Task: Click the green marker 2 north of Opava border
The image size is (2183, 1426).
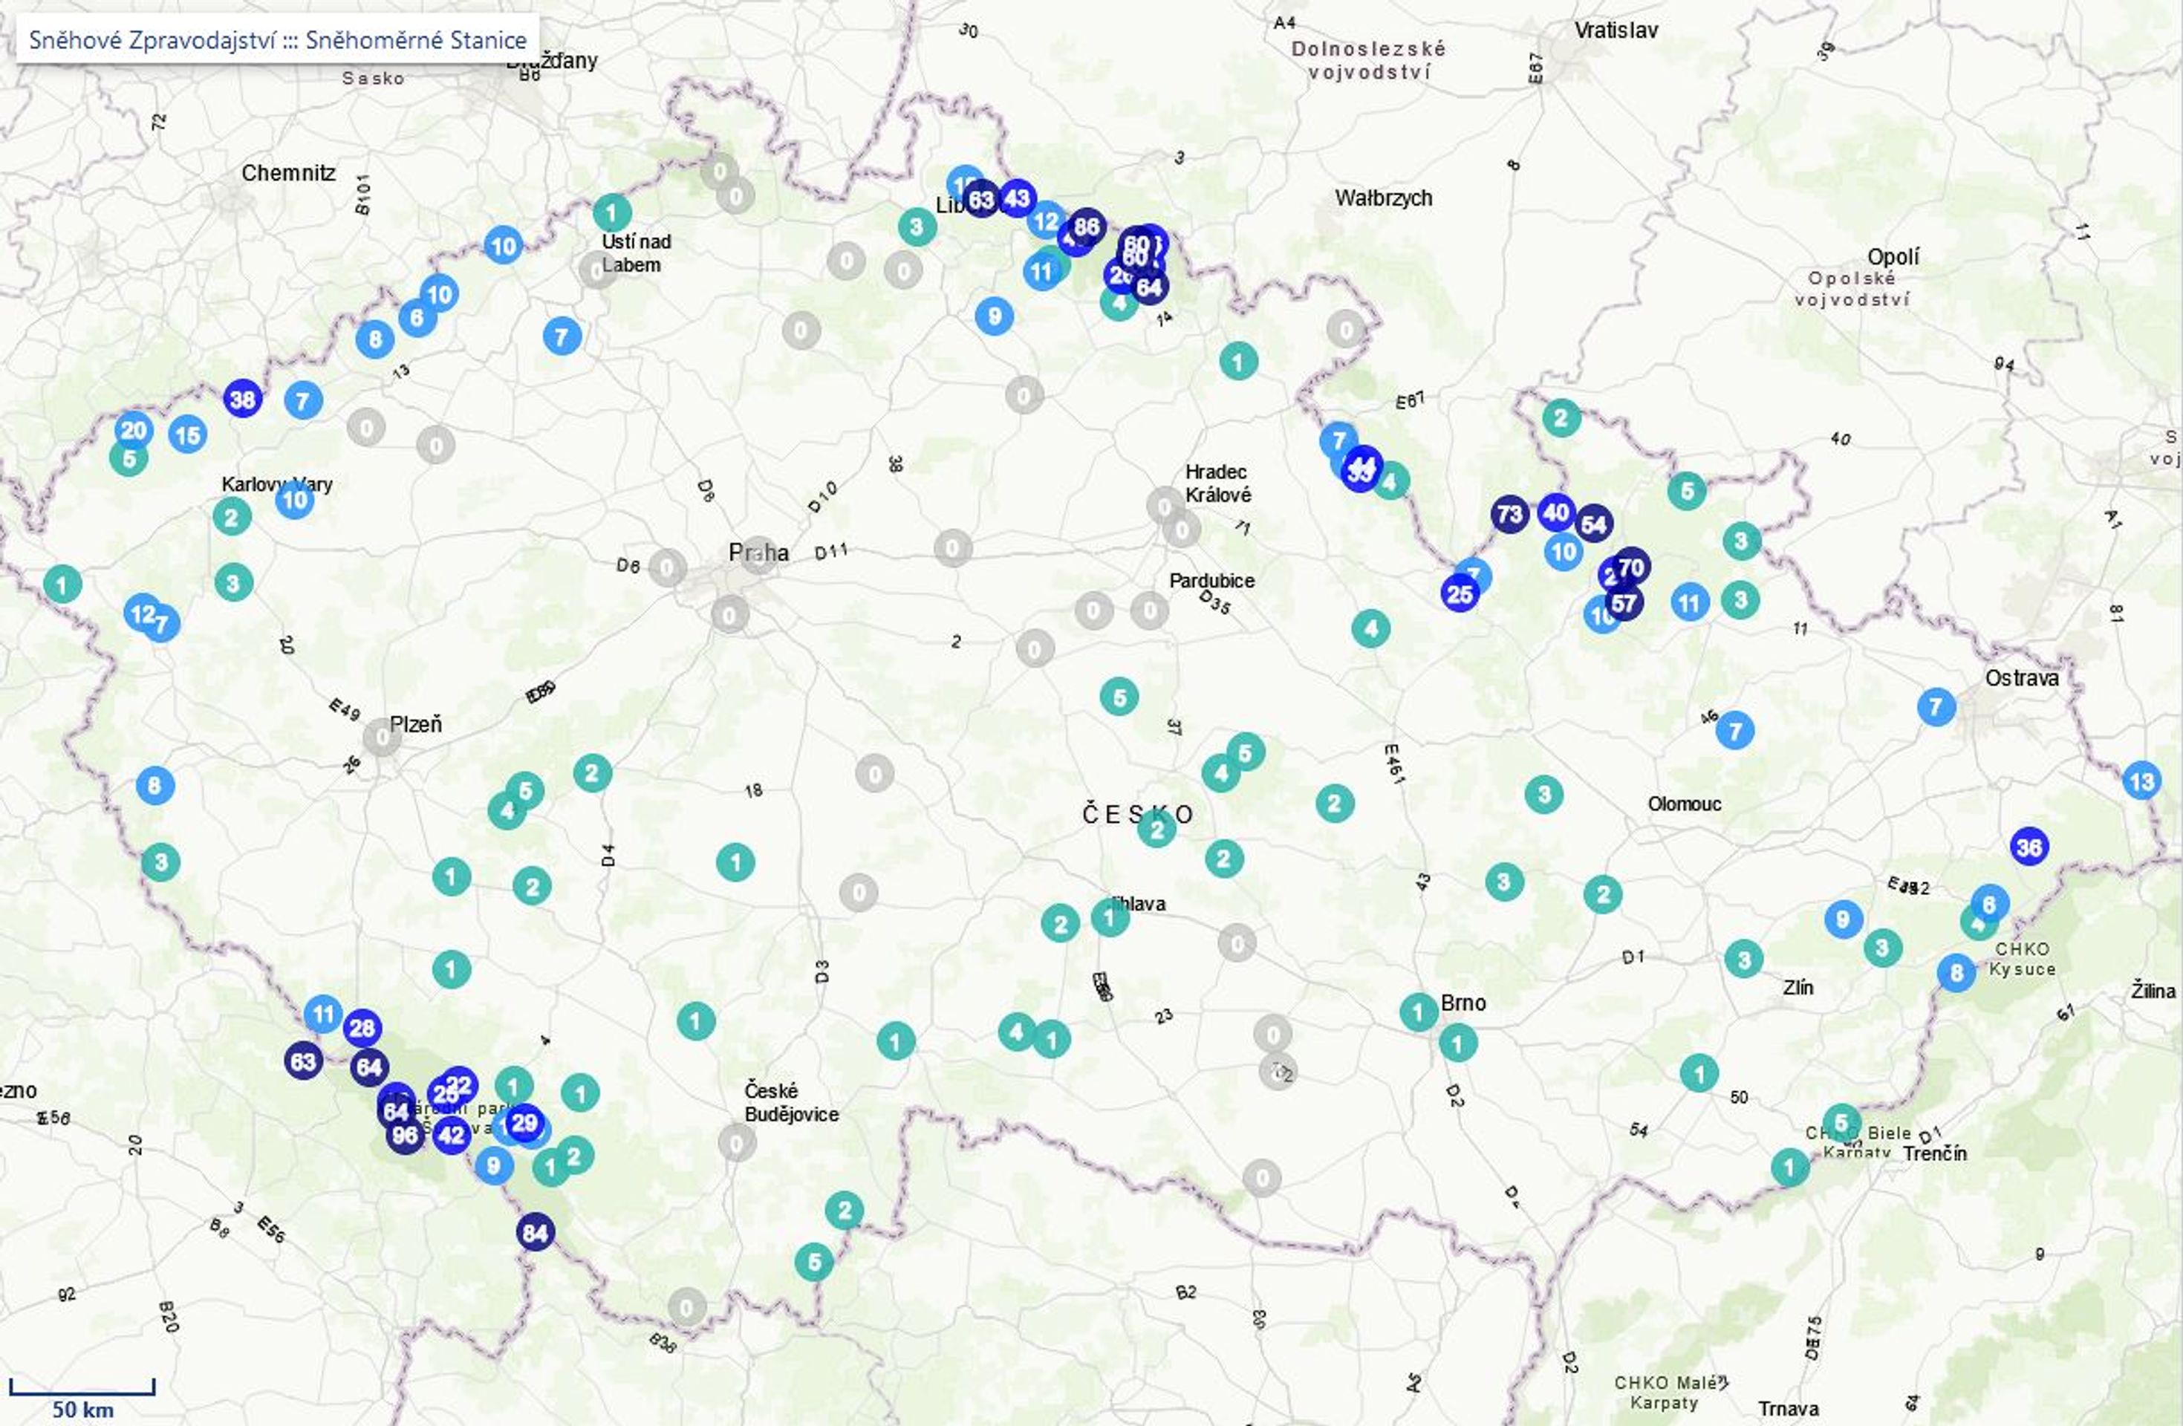Action: [x=1561, y=418]
